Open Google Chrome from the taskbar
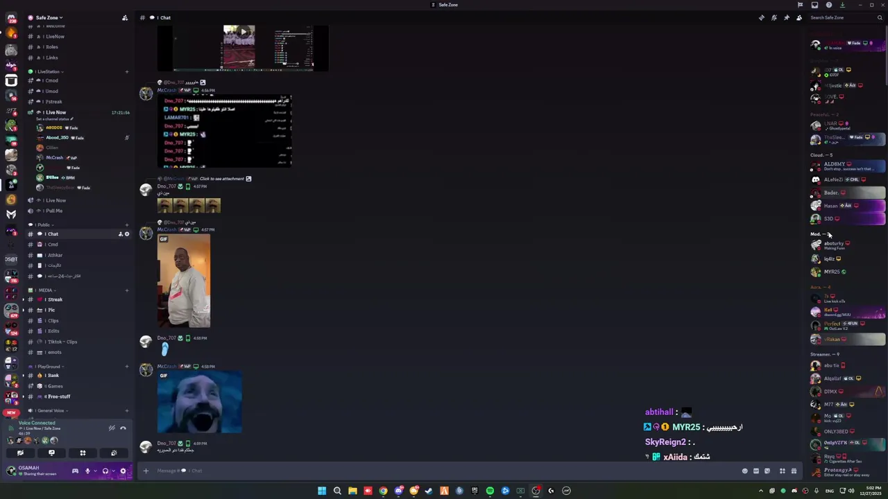The width and height of the screenshot is (888, 499). point(383,491)
